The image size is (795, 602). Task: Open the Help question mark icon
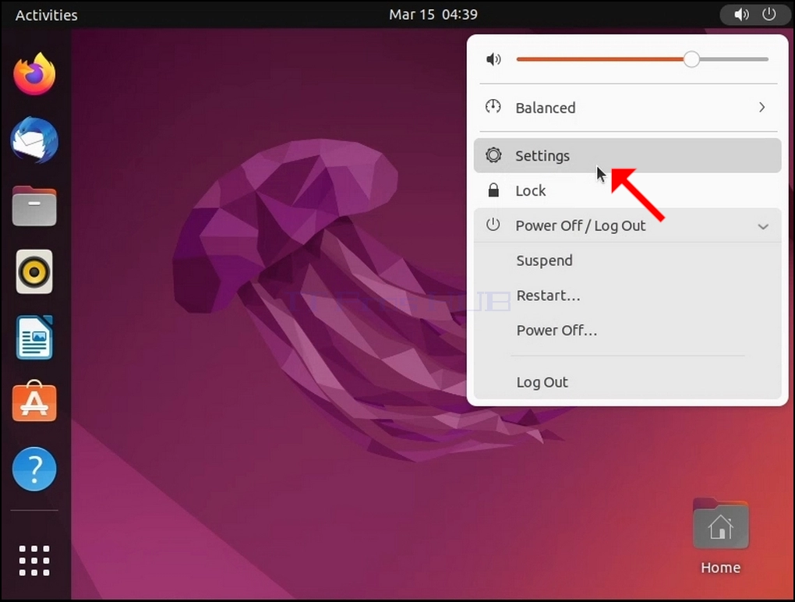coord(34,469)
